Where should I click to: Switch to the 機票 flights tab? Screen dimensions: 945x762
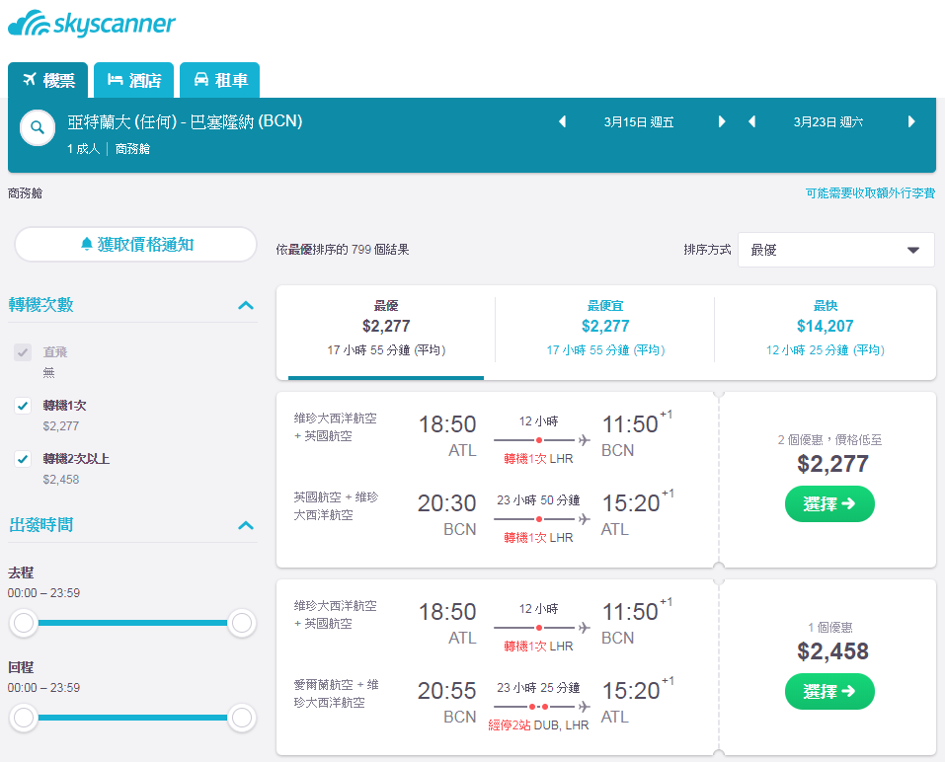point(48,80)
